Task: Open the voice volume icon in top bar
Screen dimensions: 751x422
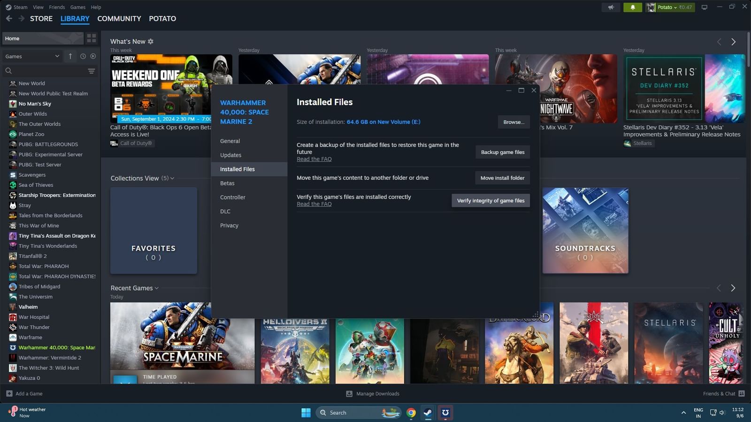Action: click(x=611, y=7)
